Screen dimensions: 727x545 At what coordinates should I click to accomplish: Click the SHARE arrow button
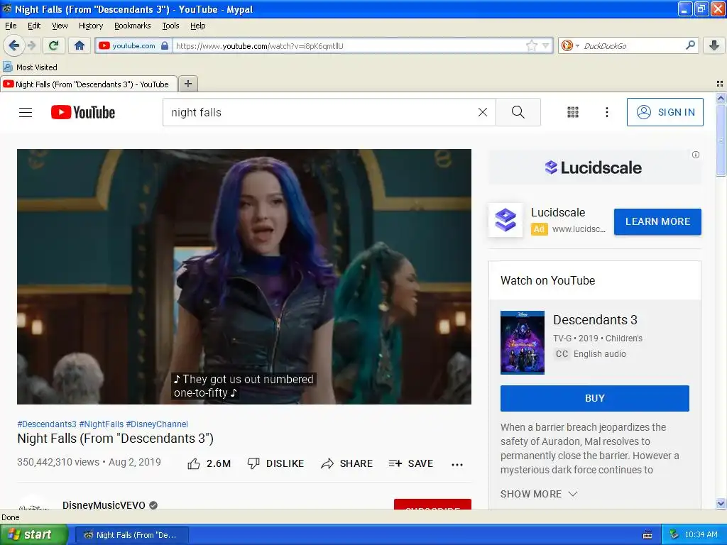coord(346,463)
